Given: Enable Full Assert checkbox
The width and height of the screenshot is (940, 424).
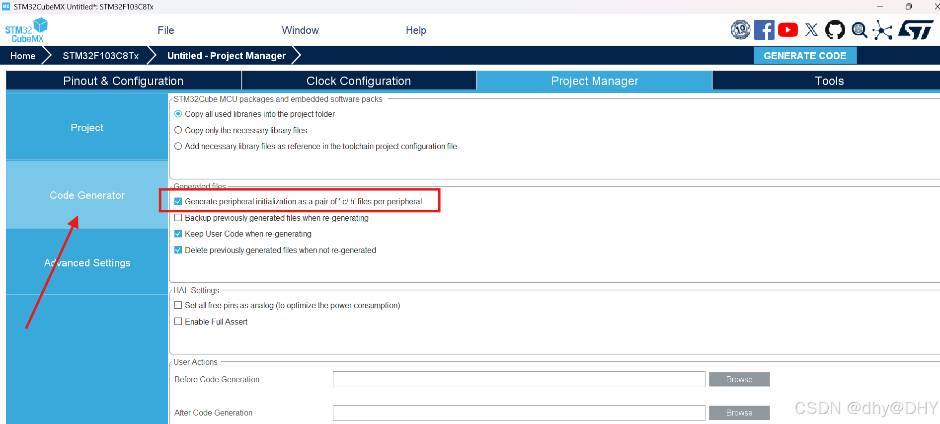Looking at the screenshot, I should (x=178, y=322).
